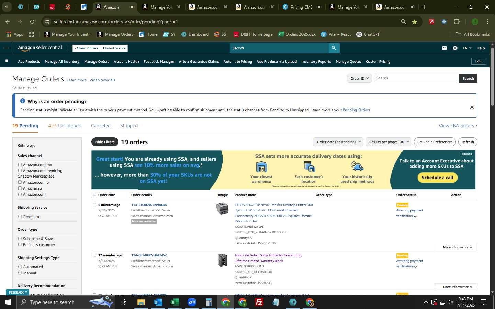Switch to the Canceled orders tab
The width and height of the screenshot is (495, 309).
(x=101, y=126)
